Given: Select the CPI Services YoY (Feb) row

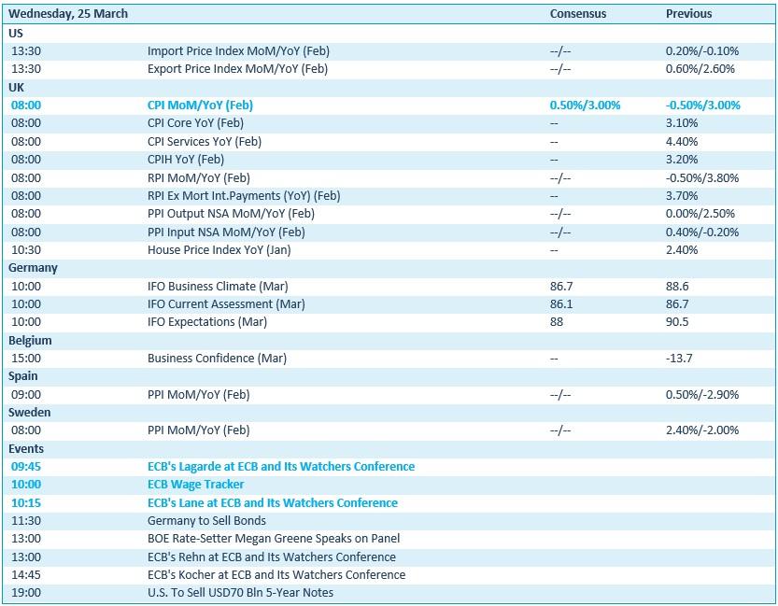Looking at the screenshot, I should tap(204, 142).
